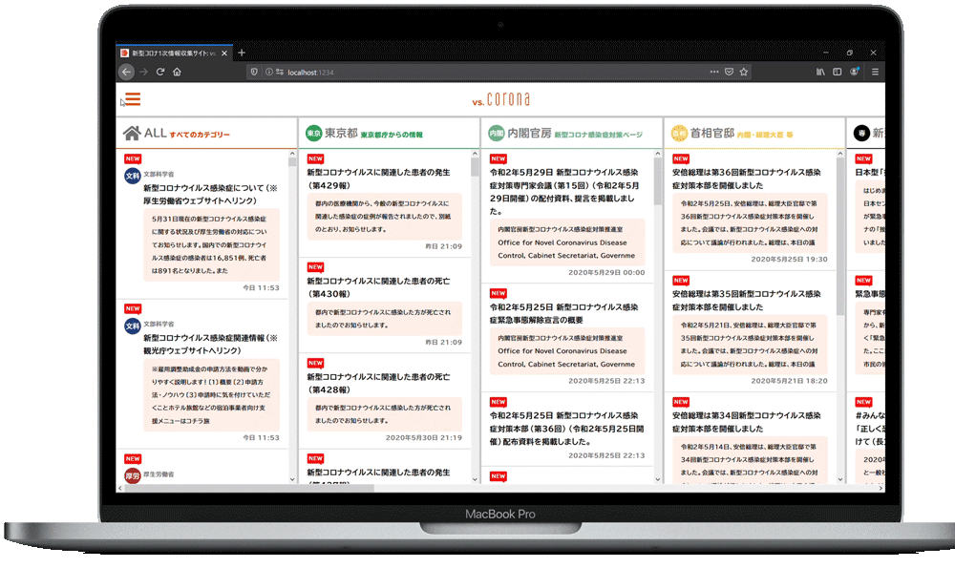Reload the page with the refresh icon

[160, 72]
